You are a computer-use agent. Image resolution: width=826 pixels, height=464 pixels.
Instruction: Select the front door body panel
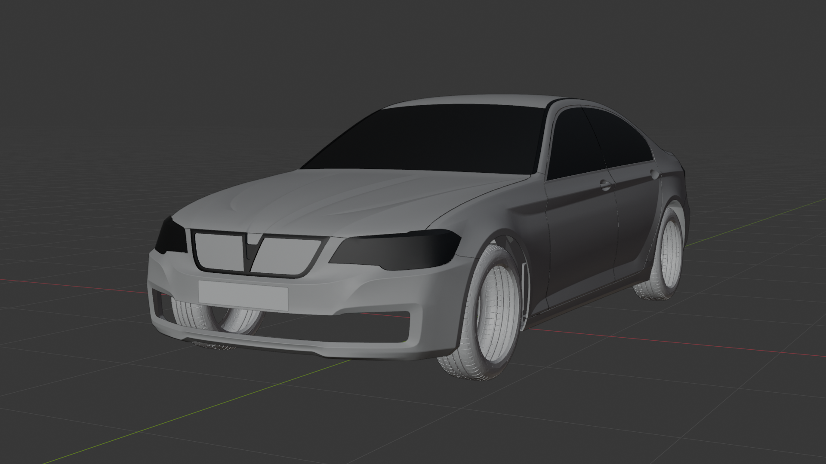pyautogui.click(x=581, y=236)
